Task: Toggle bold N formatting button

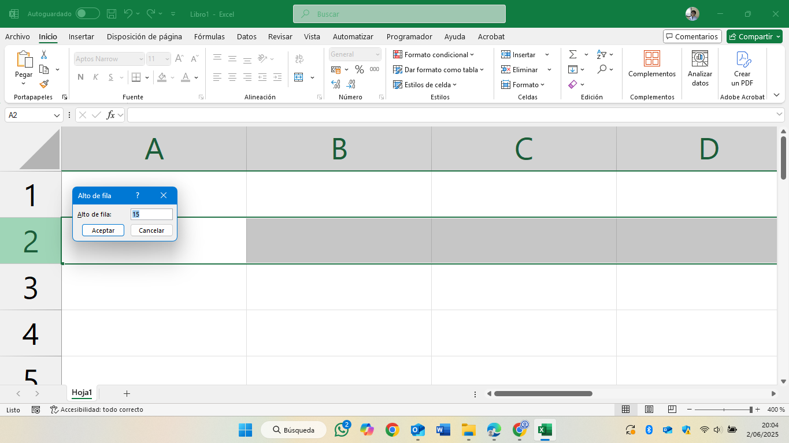Action: (80, 77)
